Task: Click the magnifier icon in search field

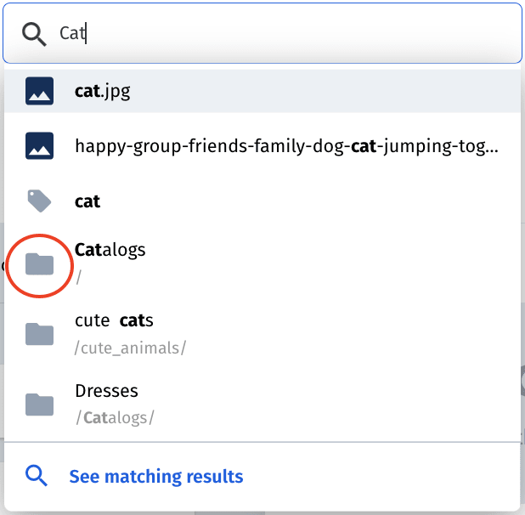Action: [x=34, y=34]
